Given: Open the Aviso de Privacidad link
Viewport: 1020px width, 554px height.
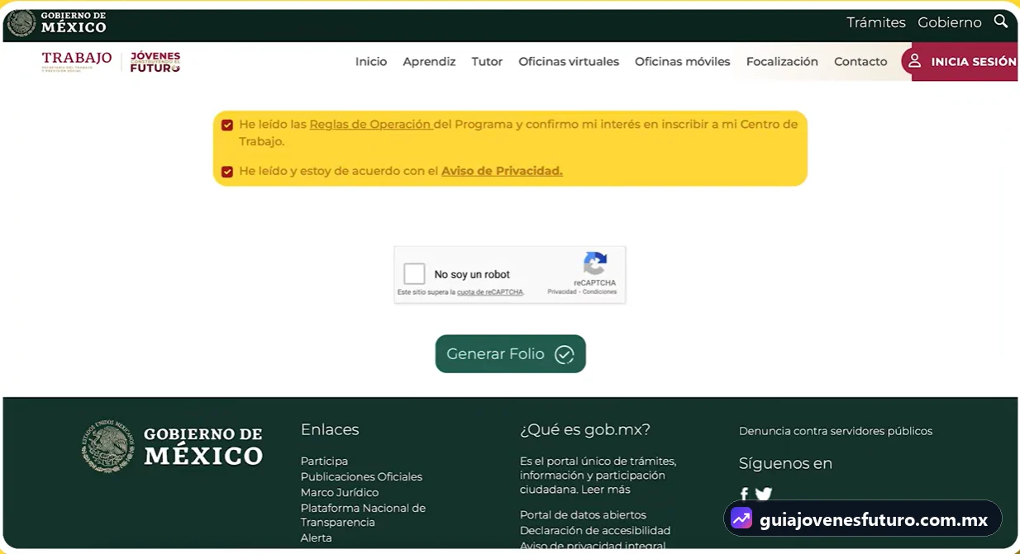Looking at the screenshot, I should (x=502, y=172).
